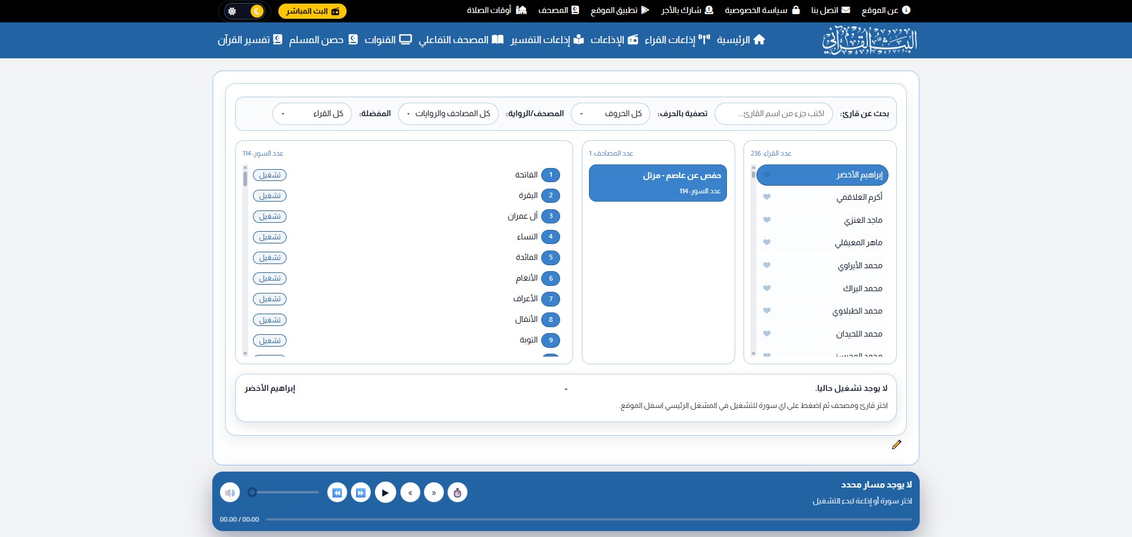This screenshot has height=537, width=1132.
Task: Click the site calligraphy logo in the header
Action: (x=870, y=40)
